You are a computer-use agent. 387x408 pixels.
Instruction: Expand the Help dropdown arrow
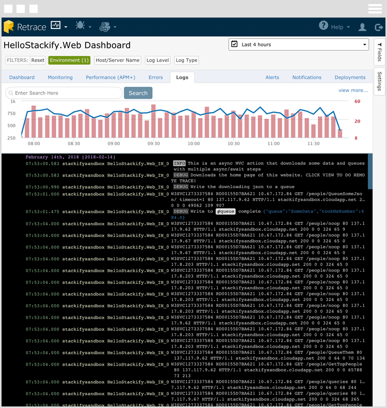point(348,27)
